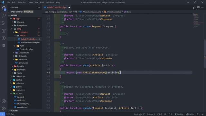This screenshot has width=206, height=116.
Task: Click line number 42 in the gutter
Action: [49, 72]
